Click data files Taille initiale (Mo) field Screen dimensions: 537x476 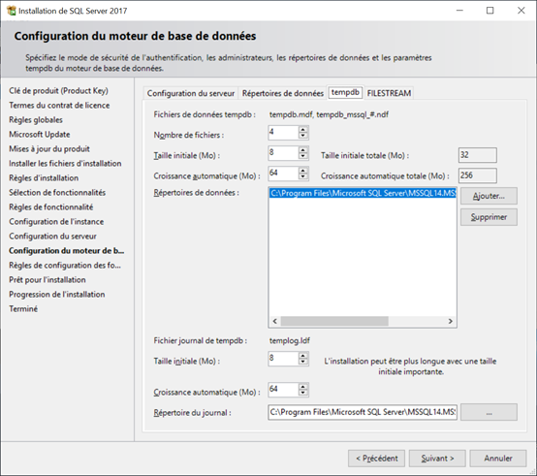(283, 153)
